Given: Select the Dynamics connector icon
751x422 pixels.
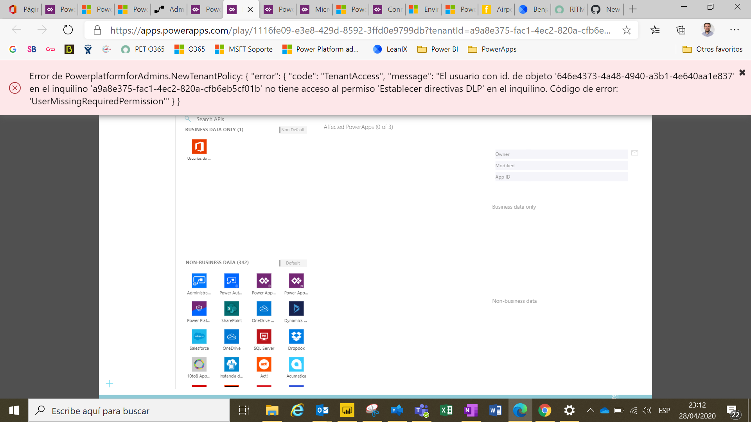Looking at the screenshot, I should tap(296, 308).
